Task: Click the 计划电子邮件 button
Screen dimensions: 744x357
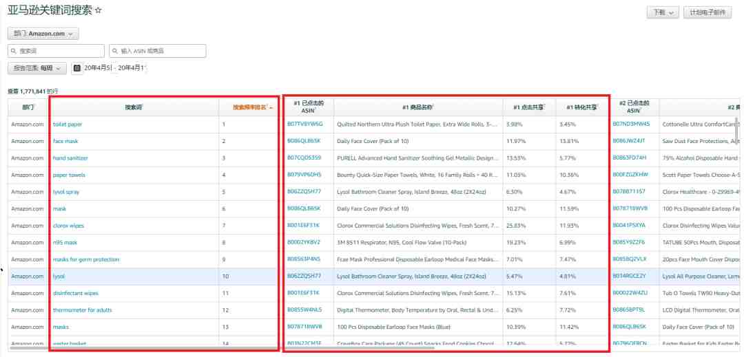Action: pos(707,13)
